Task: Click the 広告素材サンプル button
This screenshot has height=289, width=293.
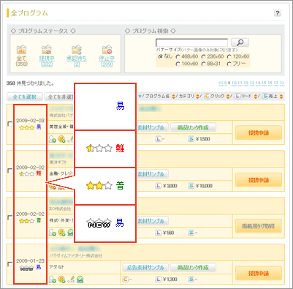Action: point(145,267)
